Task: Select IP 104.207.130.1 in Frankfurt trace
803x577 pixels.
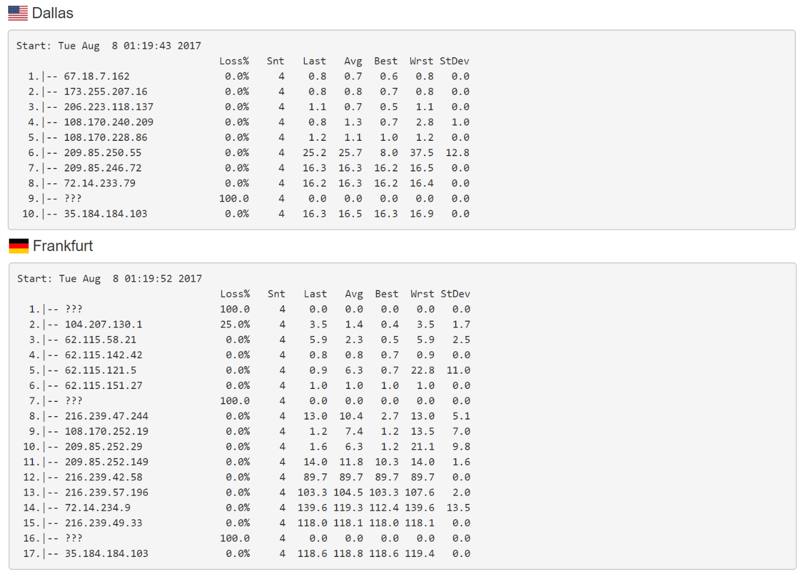Action: [104, 325]
